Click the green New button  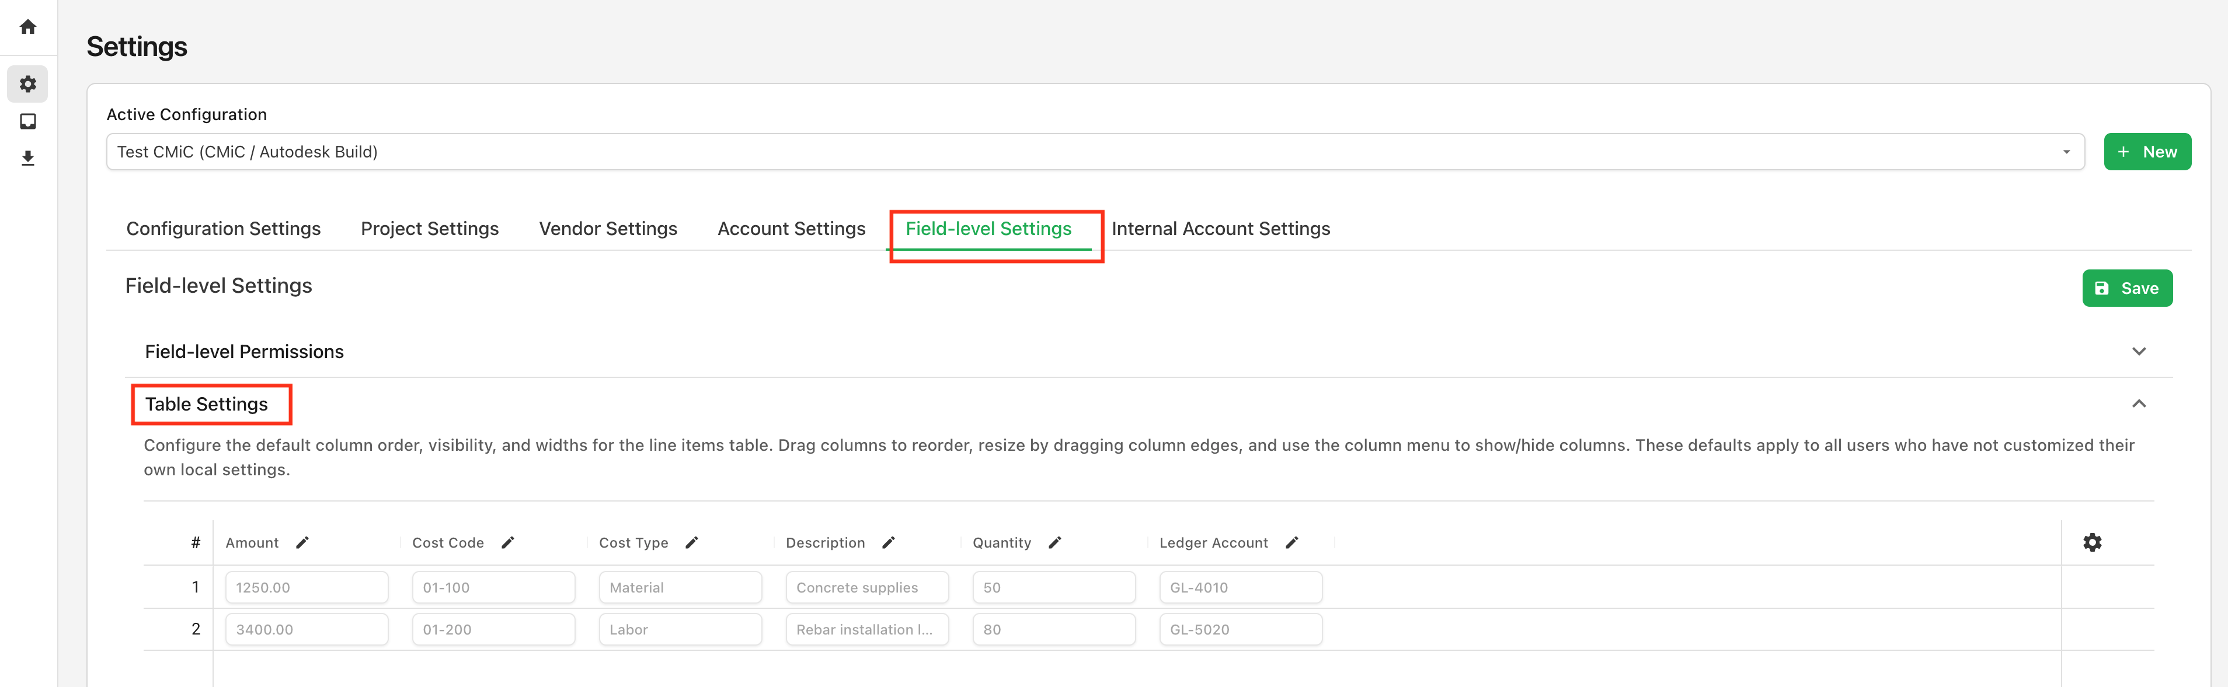point(2147,152)
